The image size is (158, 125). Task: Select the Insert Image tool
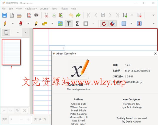click(60, 23)
